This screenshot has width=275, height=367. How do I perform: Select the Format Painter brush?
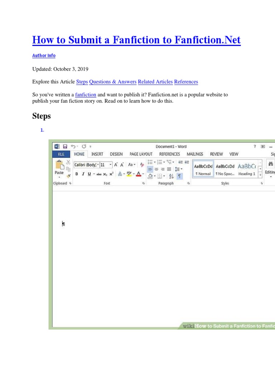[x=68, y=176]
